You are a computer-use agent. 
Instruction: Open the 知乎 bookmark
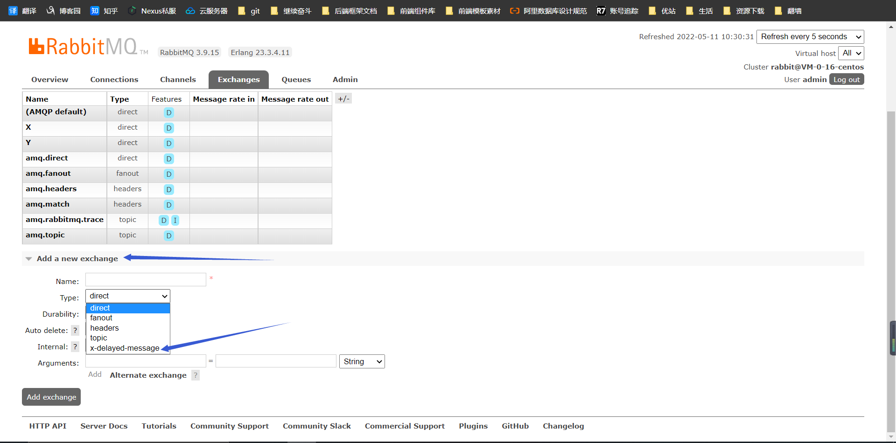pyautogui.click(x=104, y=11)
